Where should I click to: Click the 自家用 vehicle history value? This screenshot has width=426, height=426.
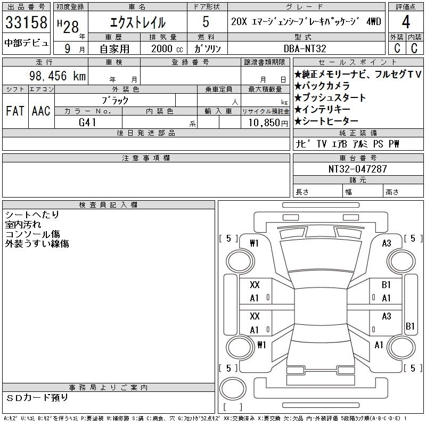tap(114, 49)
